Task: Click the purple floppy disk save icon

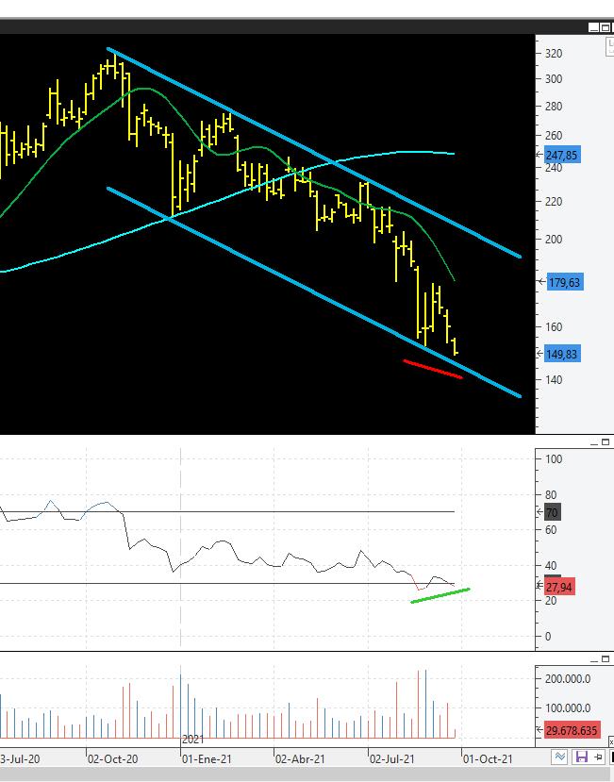Action: [581, 757]
